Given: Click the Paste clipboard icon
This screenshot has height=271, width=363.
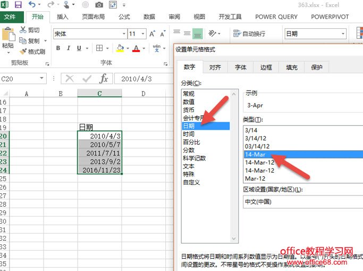Looking at the screenshot, I should click(9, 34).
